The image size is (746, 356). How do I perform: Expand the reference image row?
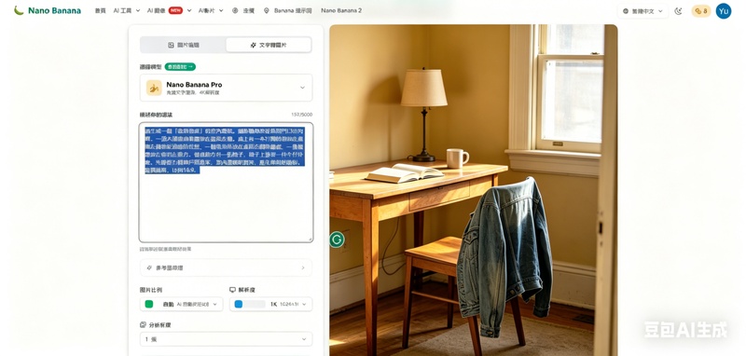point(226,267)
